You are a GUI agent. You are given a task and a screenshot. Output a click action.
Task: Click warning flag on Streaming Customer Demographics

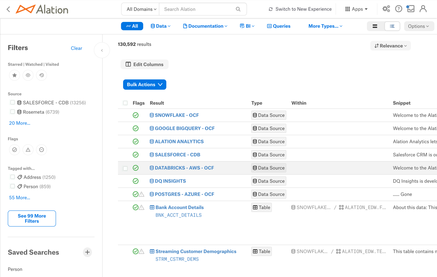[141, 252]
